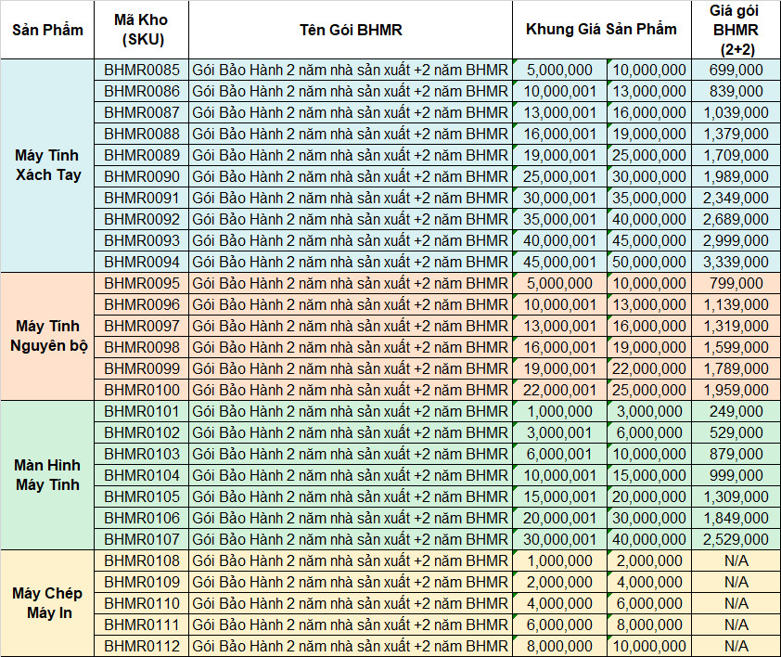The height and width of the screenshot is (657, 781).
Task: Select SKU cell BHMR0089
Action: pyautogui.click(x=142, y=155)
